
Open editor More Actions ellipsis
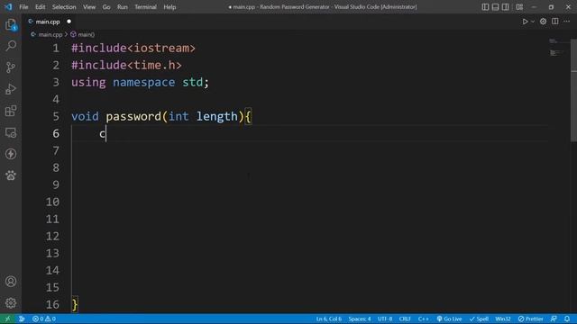tap(567, 22)
